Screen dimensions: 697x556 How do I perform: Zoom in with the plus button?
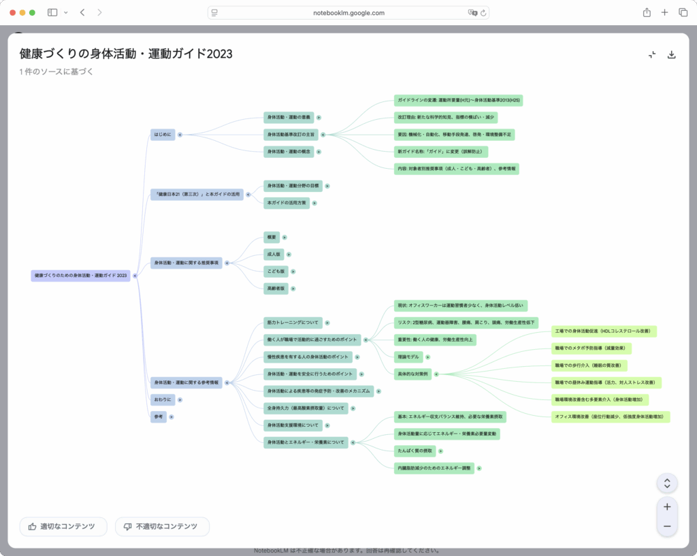coord(667,507)
